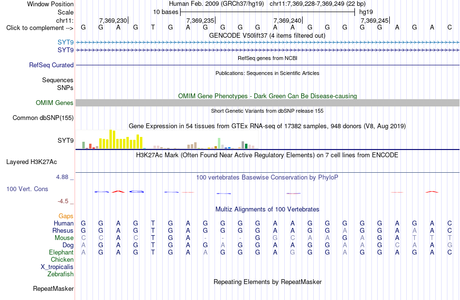460x300 pixels.
Task: Open the light-blue SYT9 GENCODE transcript label
Action: pyautogui.click(x=65, y=43)
